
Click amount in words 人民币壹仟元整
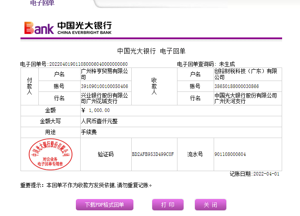(x=99, y=121)
